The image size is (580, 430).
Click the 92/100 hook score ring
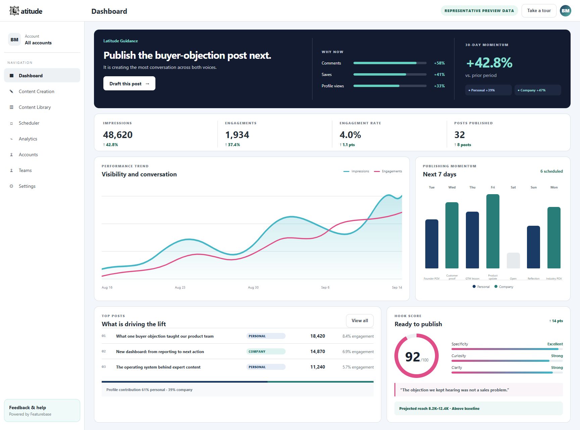point(417,356)
